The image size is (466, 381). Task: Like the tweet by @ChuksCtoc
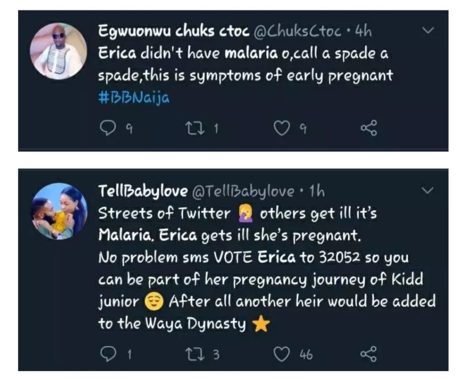point(282,129)
